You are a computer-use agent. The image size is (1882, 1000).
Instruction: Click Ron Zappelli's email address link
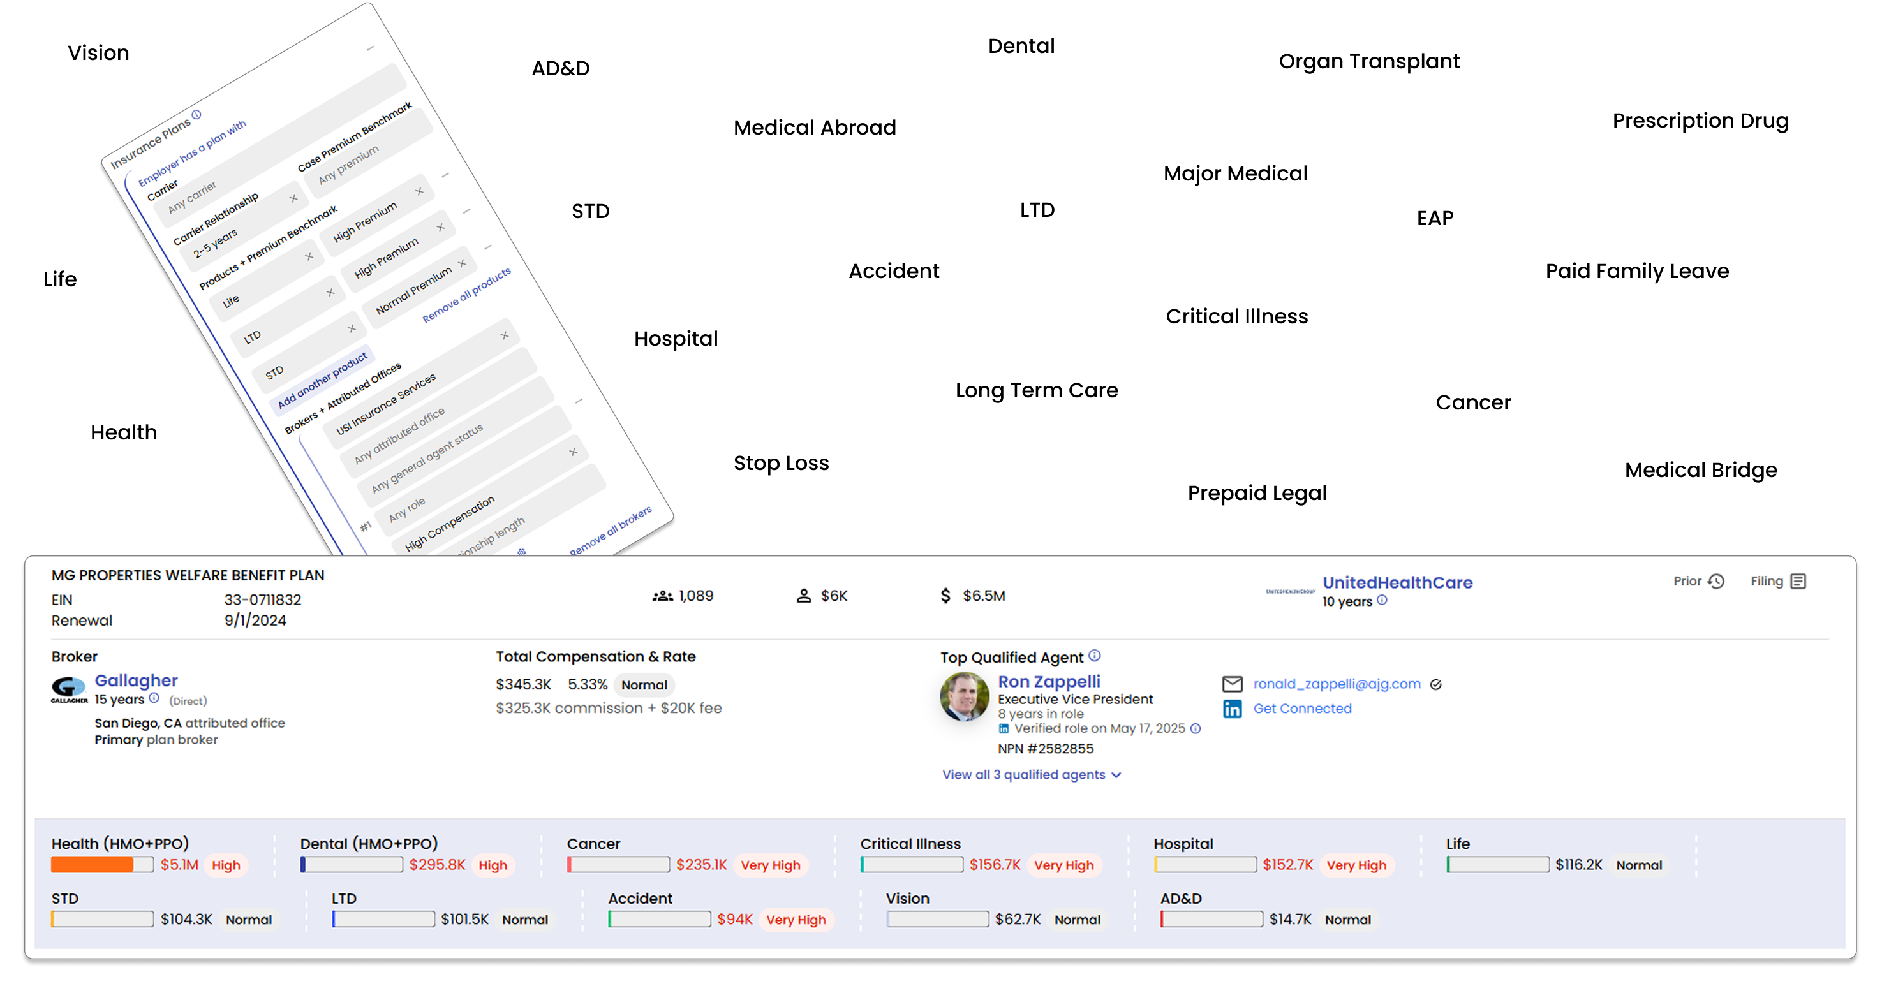[x=1337, y=684]
